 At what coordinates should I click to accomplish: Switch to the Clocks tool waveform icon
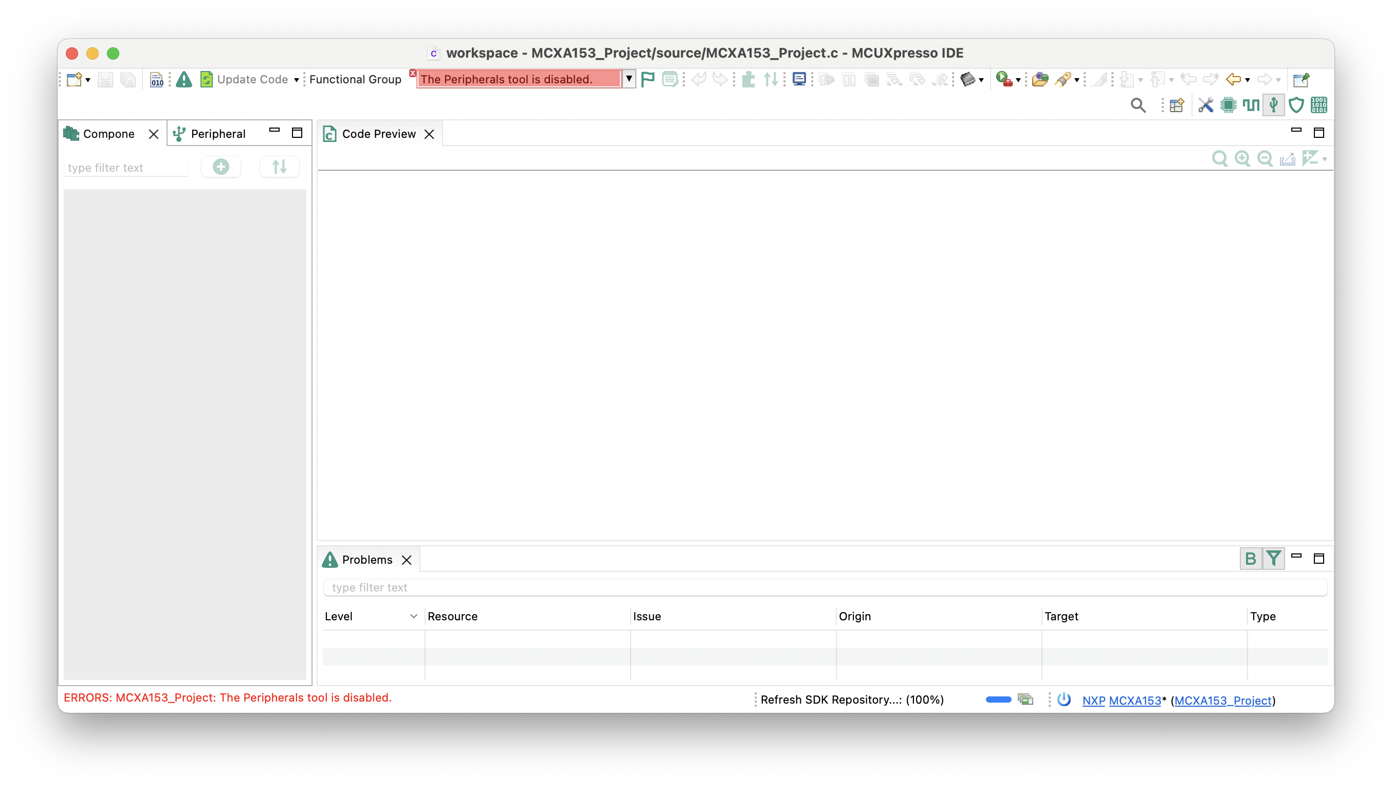[x=1251, y=105]
